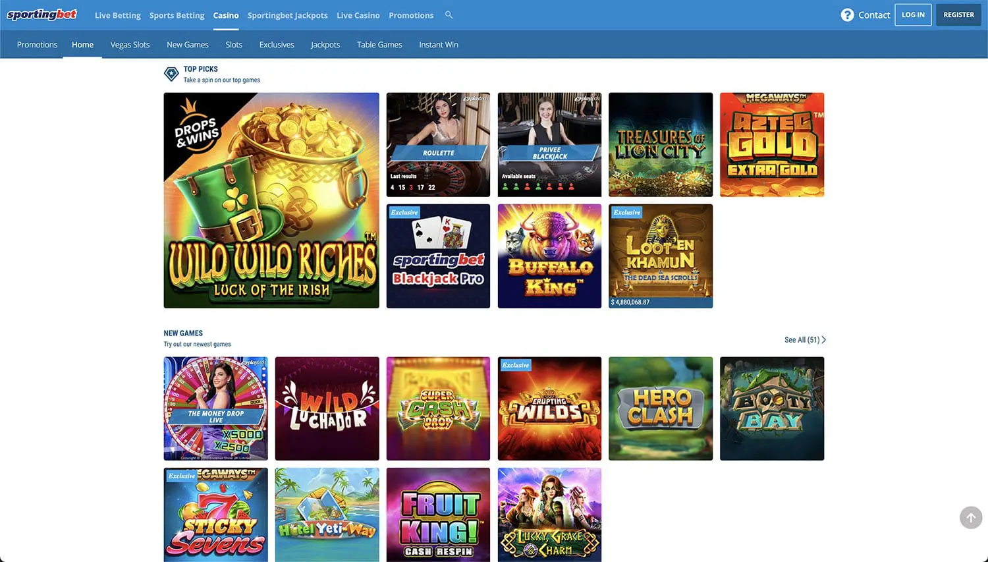Open the Buffalo King game
Screen dimensions: 988x562
tap(549, 256)
